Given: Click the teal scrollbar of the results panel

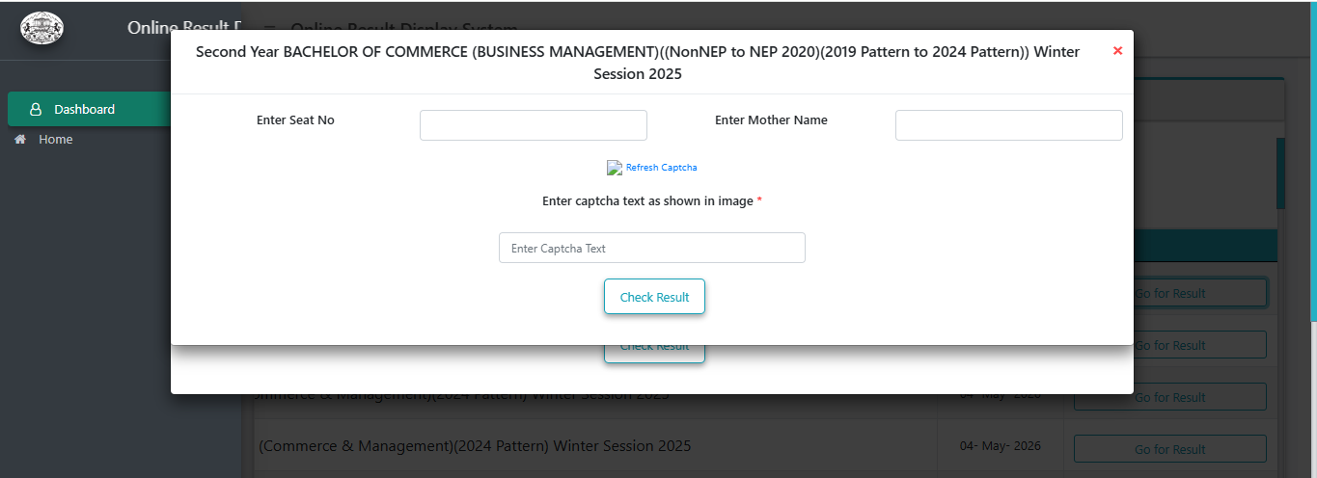Looking at the screenshot, I should [x=1280, y=173].
